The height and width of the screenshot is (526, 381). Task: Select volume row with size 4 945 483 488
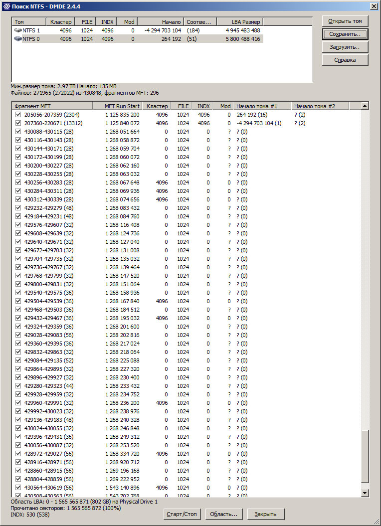138,30
